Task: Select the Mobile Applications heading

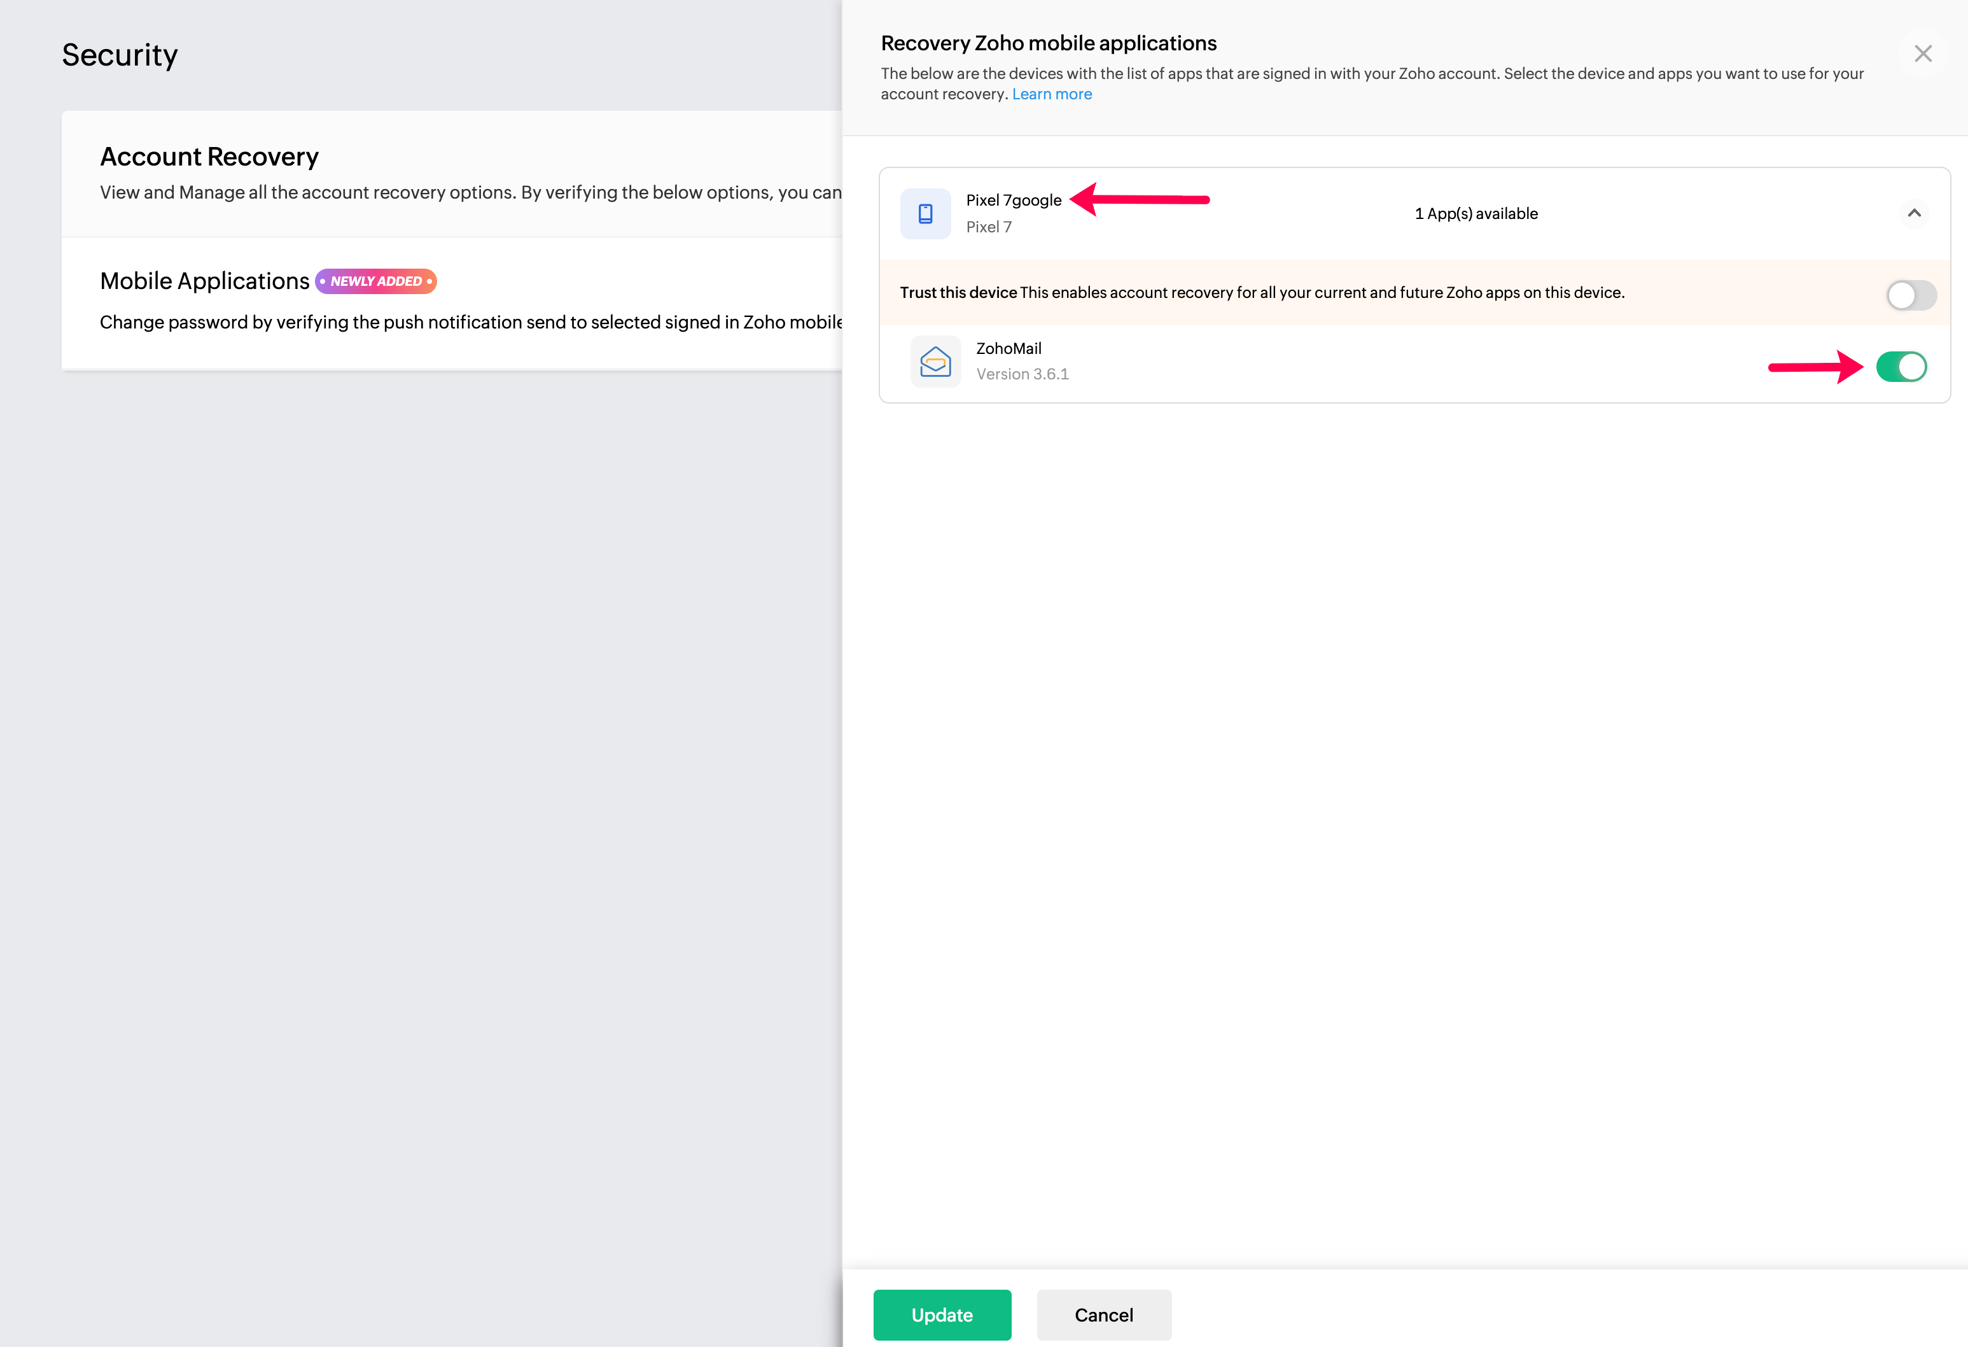Action: pyautogui.click(x=205, y=281)
